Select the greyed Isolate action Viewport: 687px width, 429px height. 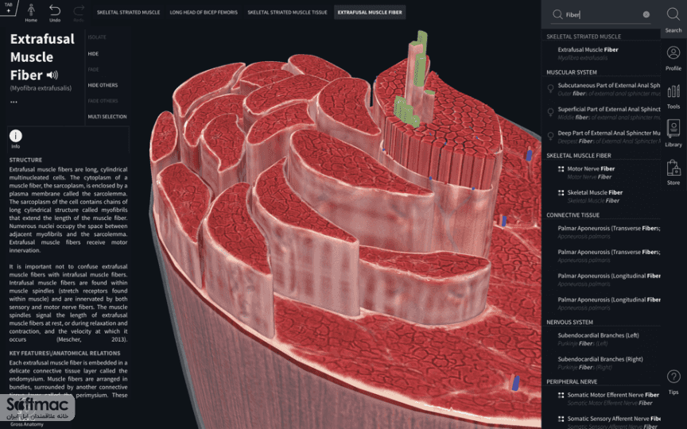(97, 37)
